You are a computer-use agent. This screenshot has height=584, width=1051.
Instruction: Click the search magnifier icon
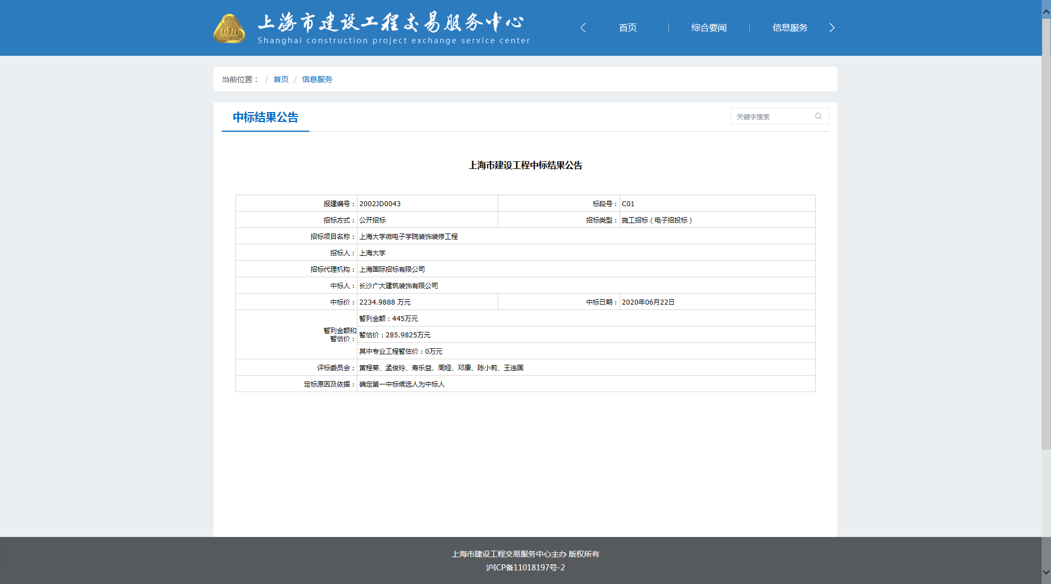click(x=818, y=116)
